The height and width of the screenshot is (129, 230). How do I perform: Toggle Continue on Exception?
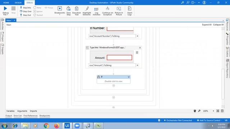click(107, 11)
